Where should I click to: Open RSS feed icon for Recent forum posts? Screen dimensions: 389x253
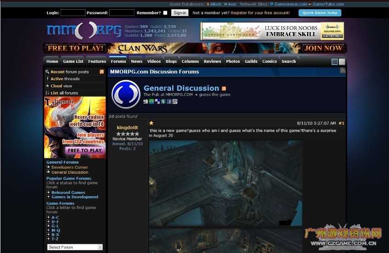coord(101,72)
